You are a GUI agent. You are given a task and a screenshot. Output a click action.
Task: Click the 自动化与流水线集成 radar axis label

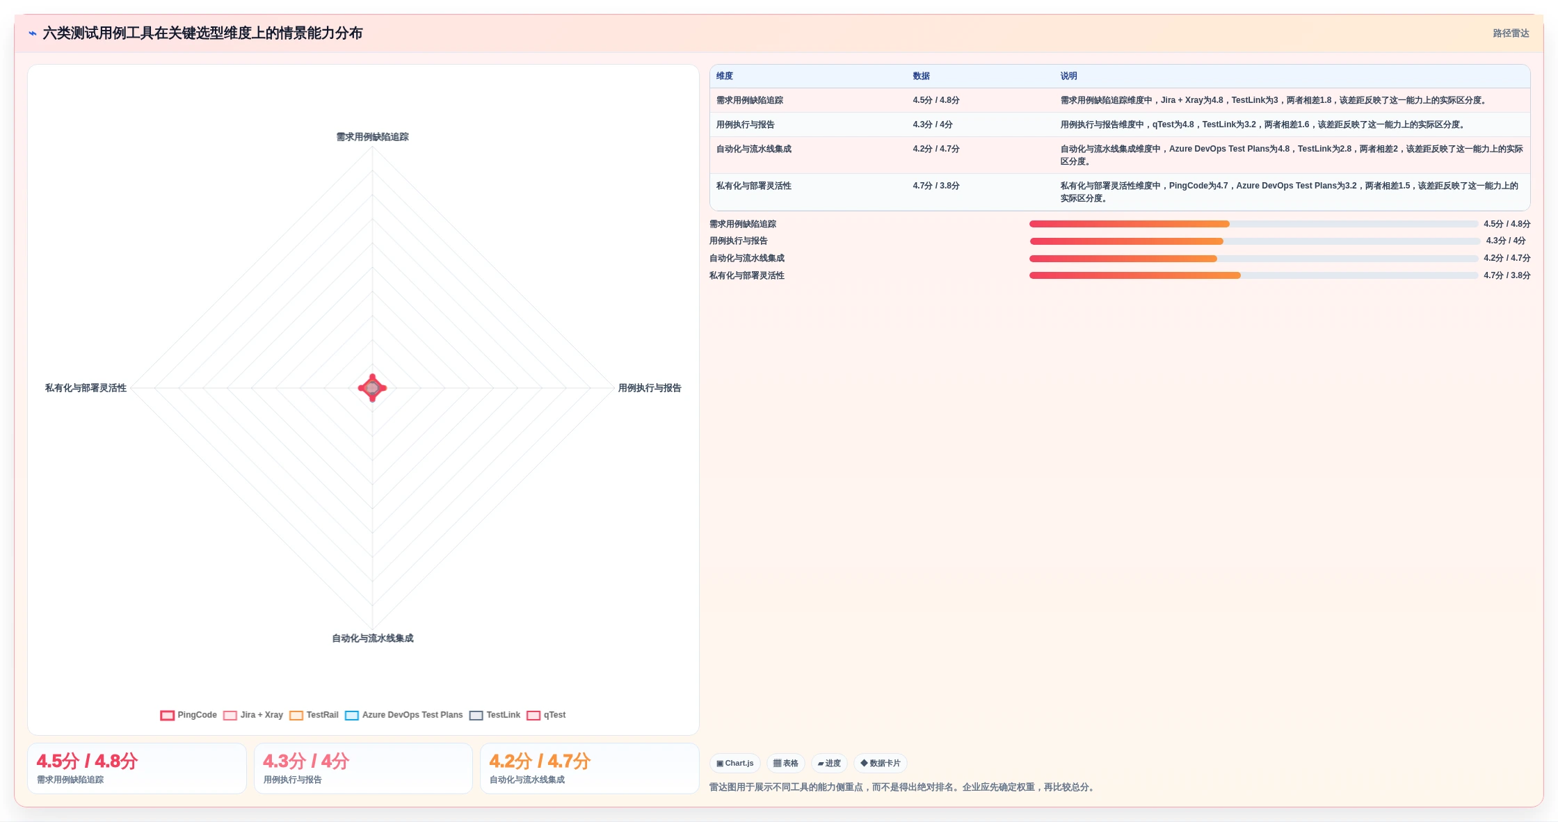(x=373, y=638)
